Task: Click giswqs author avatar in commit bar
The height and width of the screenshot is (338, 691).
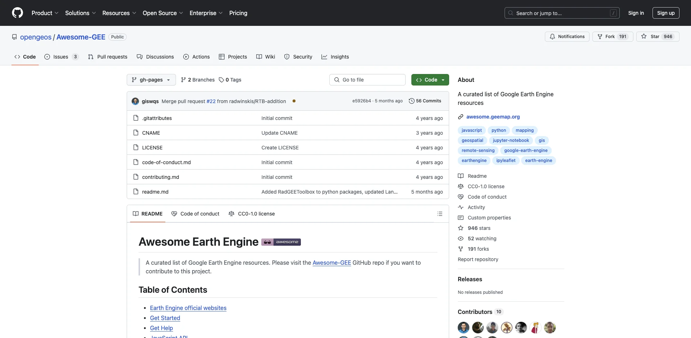Action: (x=135, y=101)
